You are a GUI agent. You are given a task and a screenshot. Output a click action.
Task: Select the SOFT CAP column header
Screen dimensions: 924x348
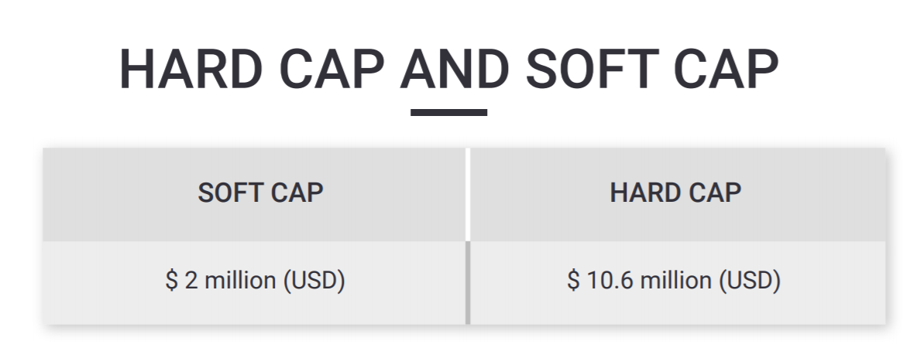tap(255, 194)
